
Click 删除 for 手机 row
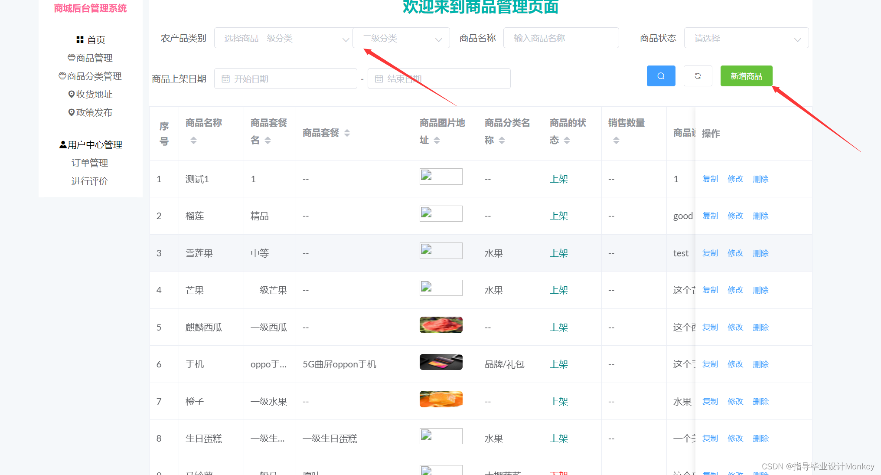point(760,364)
